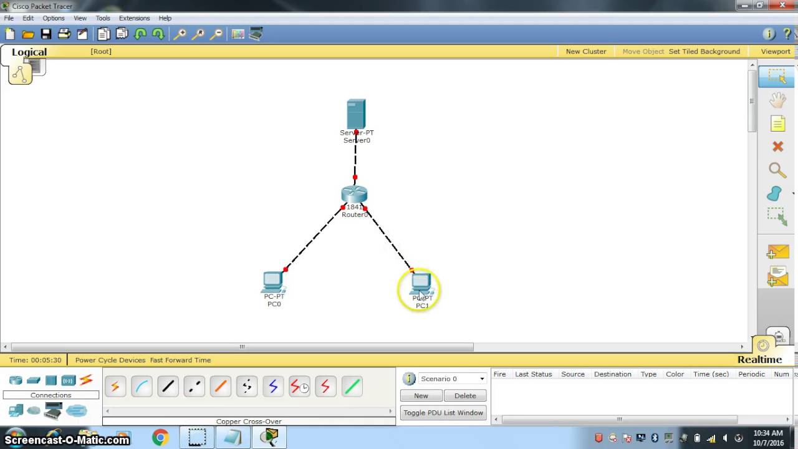This screenshot has width=798, height=449.
Task: Open the View menu
Action: [80, 18]
